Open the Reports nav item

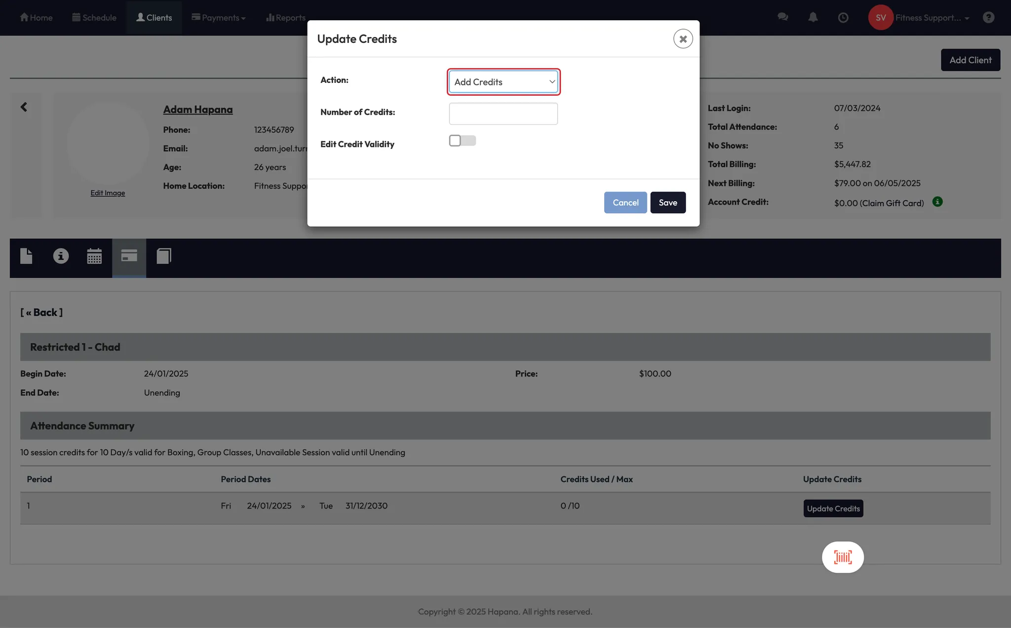pyautogui.click(x=286, y=18)
